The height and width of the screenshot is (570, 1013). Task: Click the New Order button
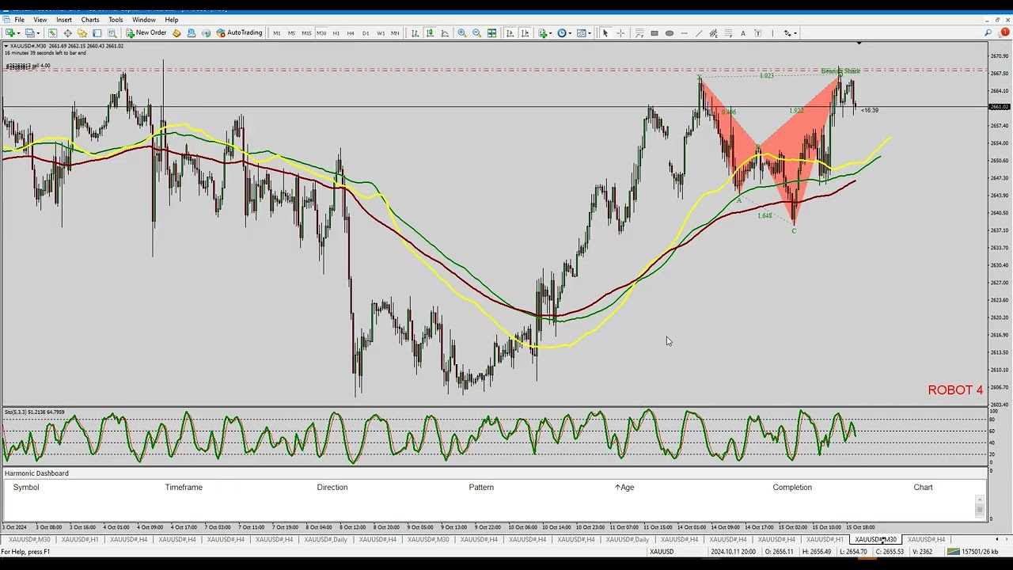(146, 33)
